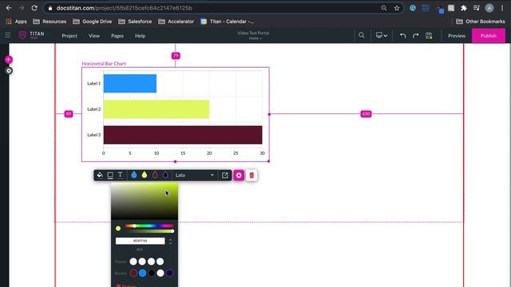Click the browser address bar URL

click(x=125, y=8)
